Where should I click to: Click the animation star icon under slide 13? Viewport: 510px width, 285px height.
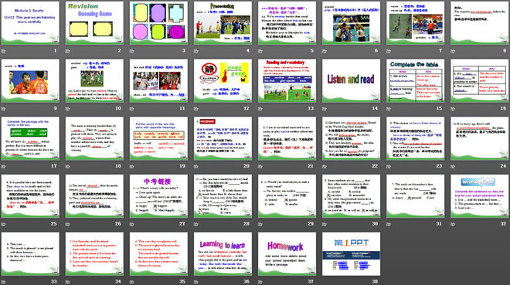click(260, 109)
